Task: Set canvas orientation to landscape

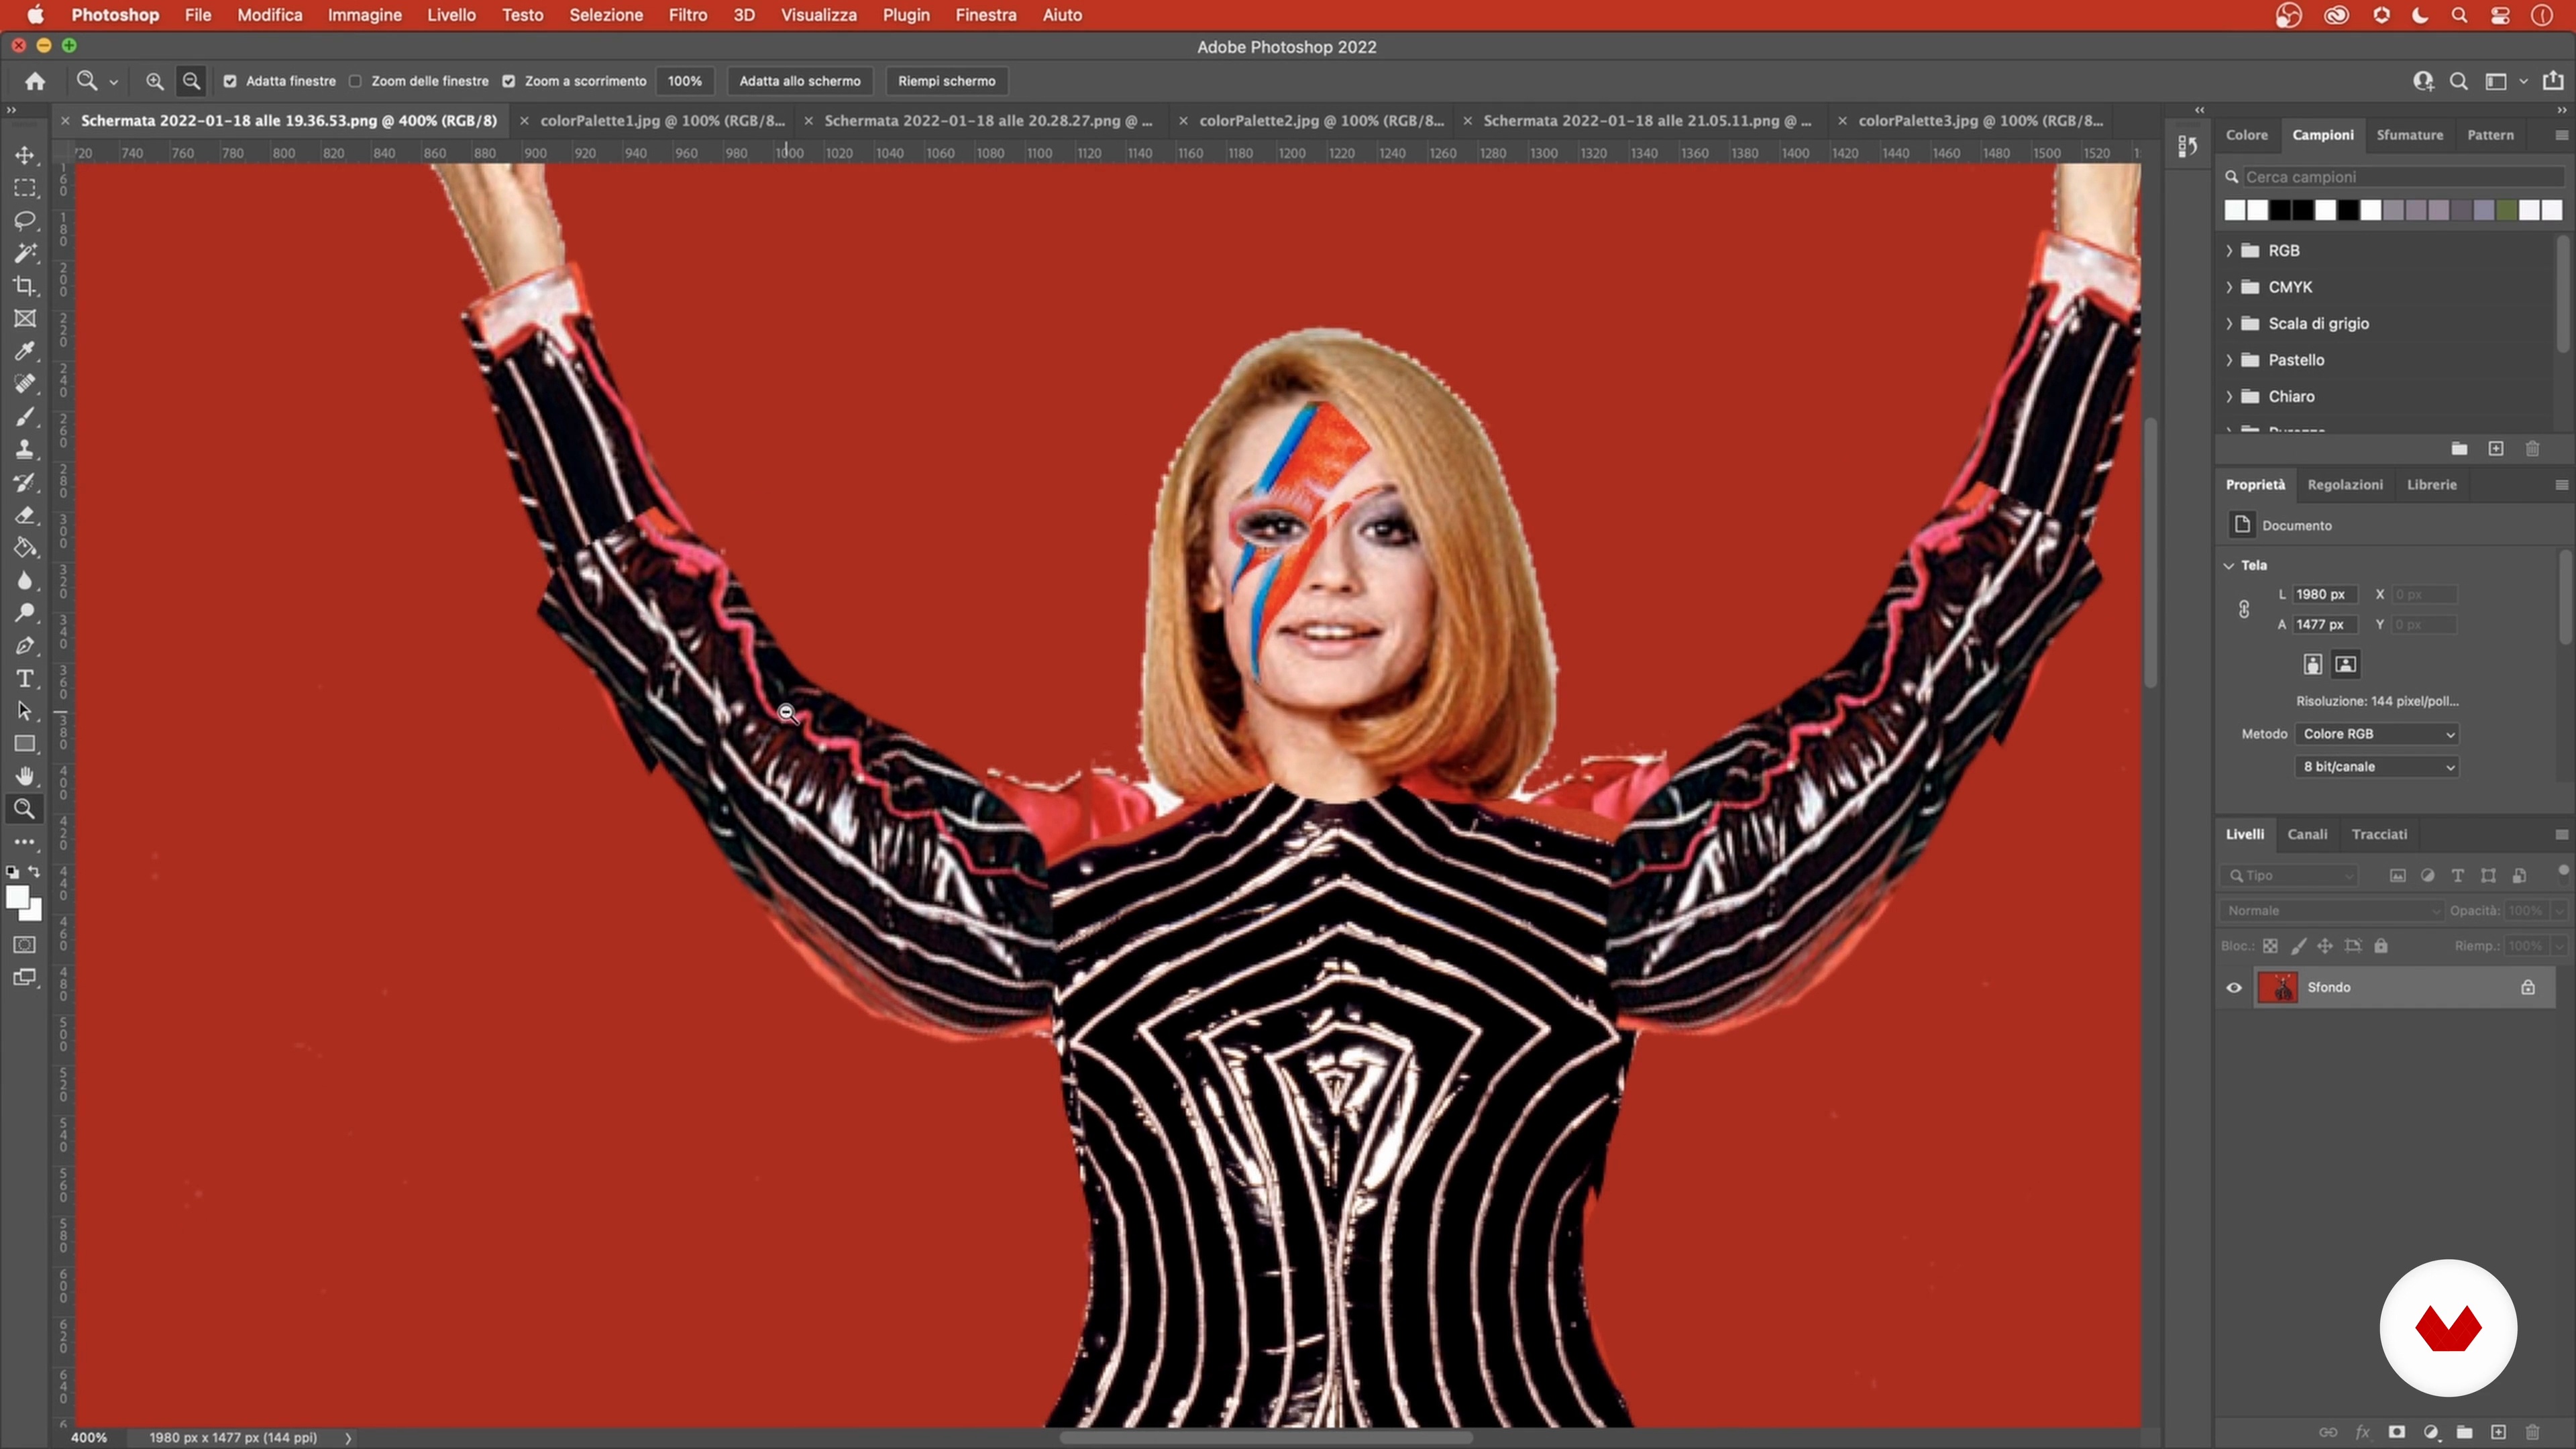Action: coord(2346,664)
